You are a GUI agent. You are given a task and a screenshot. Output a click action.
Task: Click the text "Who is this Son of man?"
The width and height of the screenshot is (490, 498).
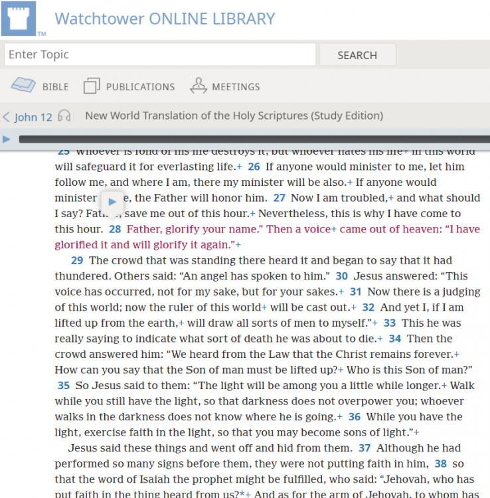point(410,370)
